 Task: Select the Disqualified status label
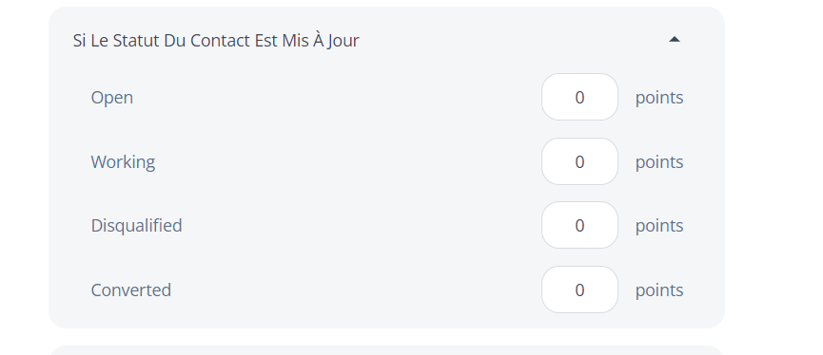pos(136,226)
